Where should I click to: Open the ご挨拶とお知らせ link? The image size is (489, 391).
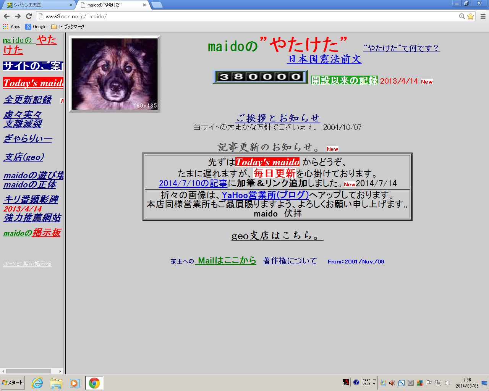[278, 118]
